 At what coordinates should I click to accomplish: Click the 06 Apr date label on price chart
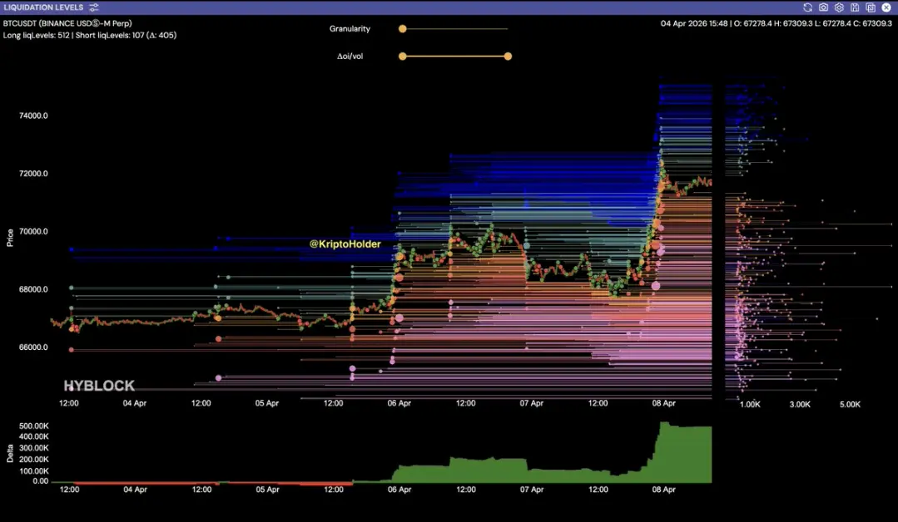[399, 403]
